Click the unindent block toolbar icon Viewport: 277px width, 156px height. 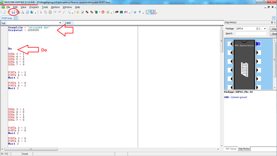(60, 12)
